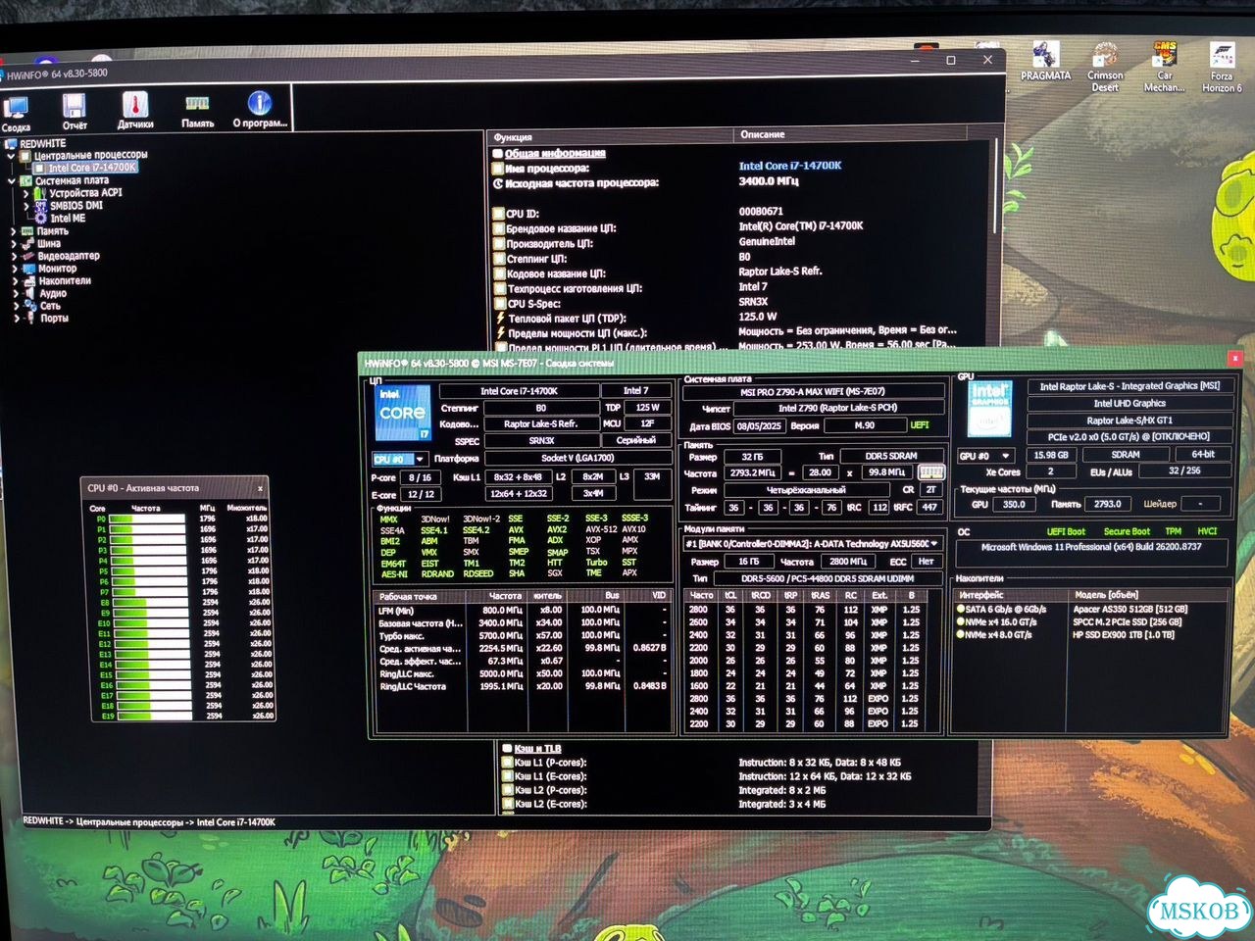This screenshot has height=941, width=1255.
Task: Open the GPU #0 selector dropdown
Action: pos(985,456)
